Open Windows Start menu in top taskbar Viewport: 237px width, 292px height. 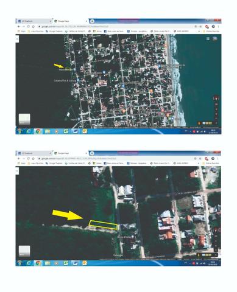(x=19, y=131)
